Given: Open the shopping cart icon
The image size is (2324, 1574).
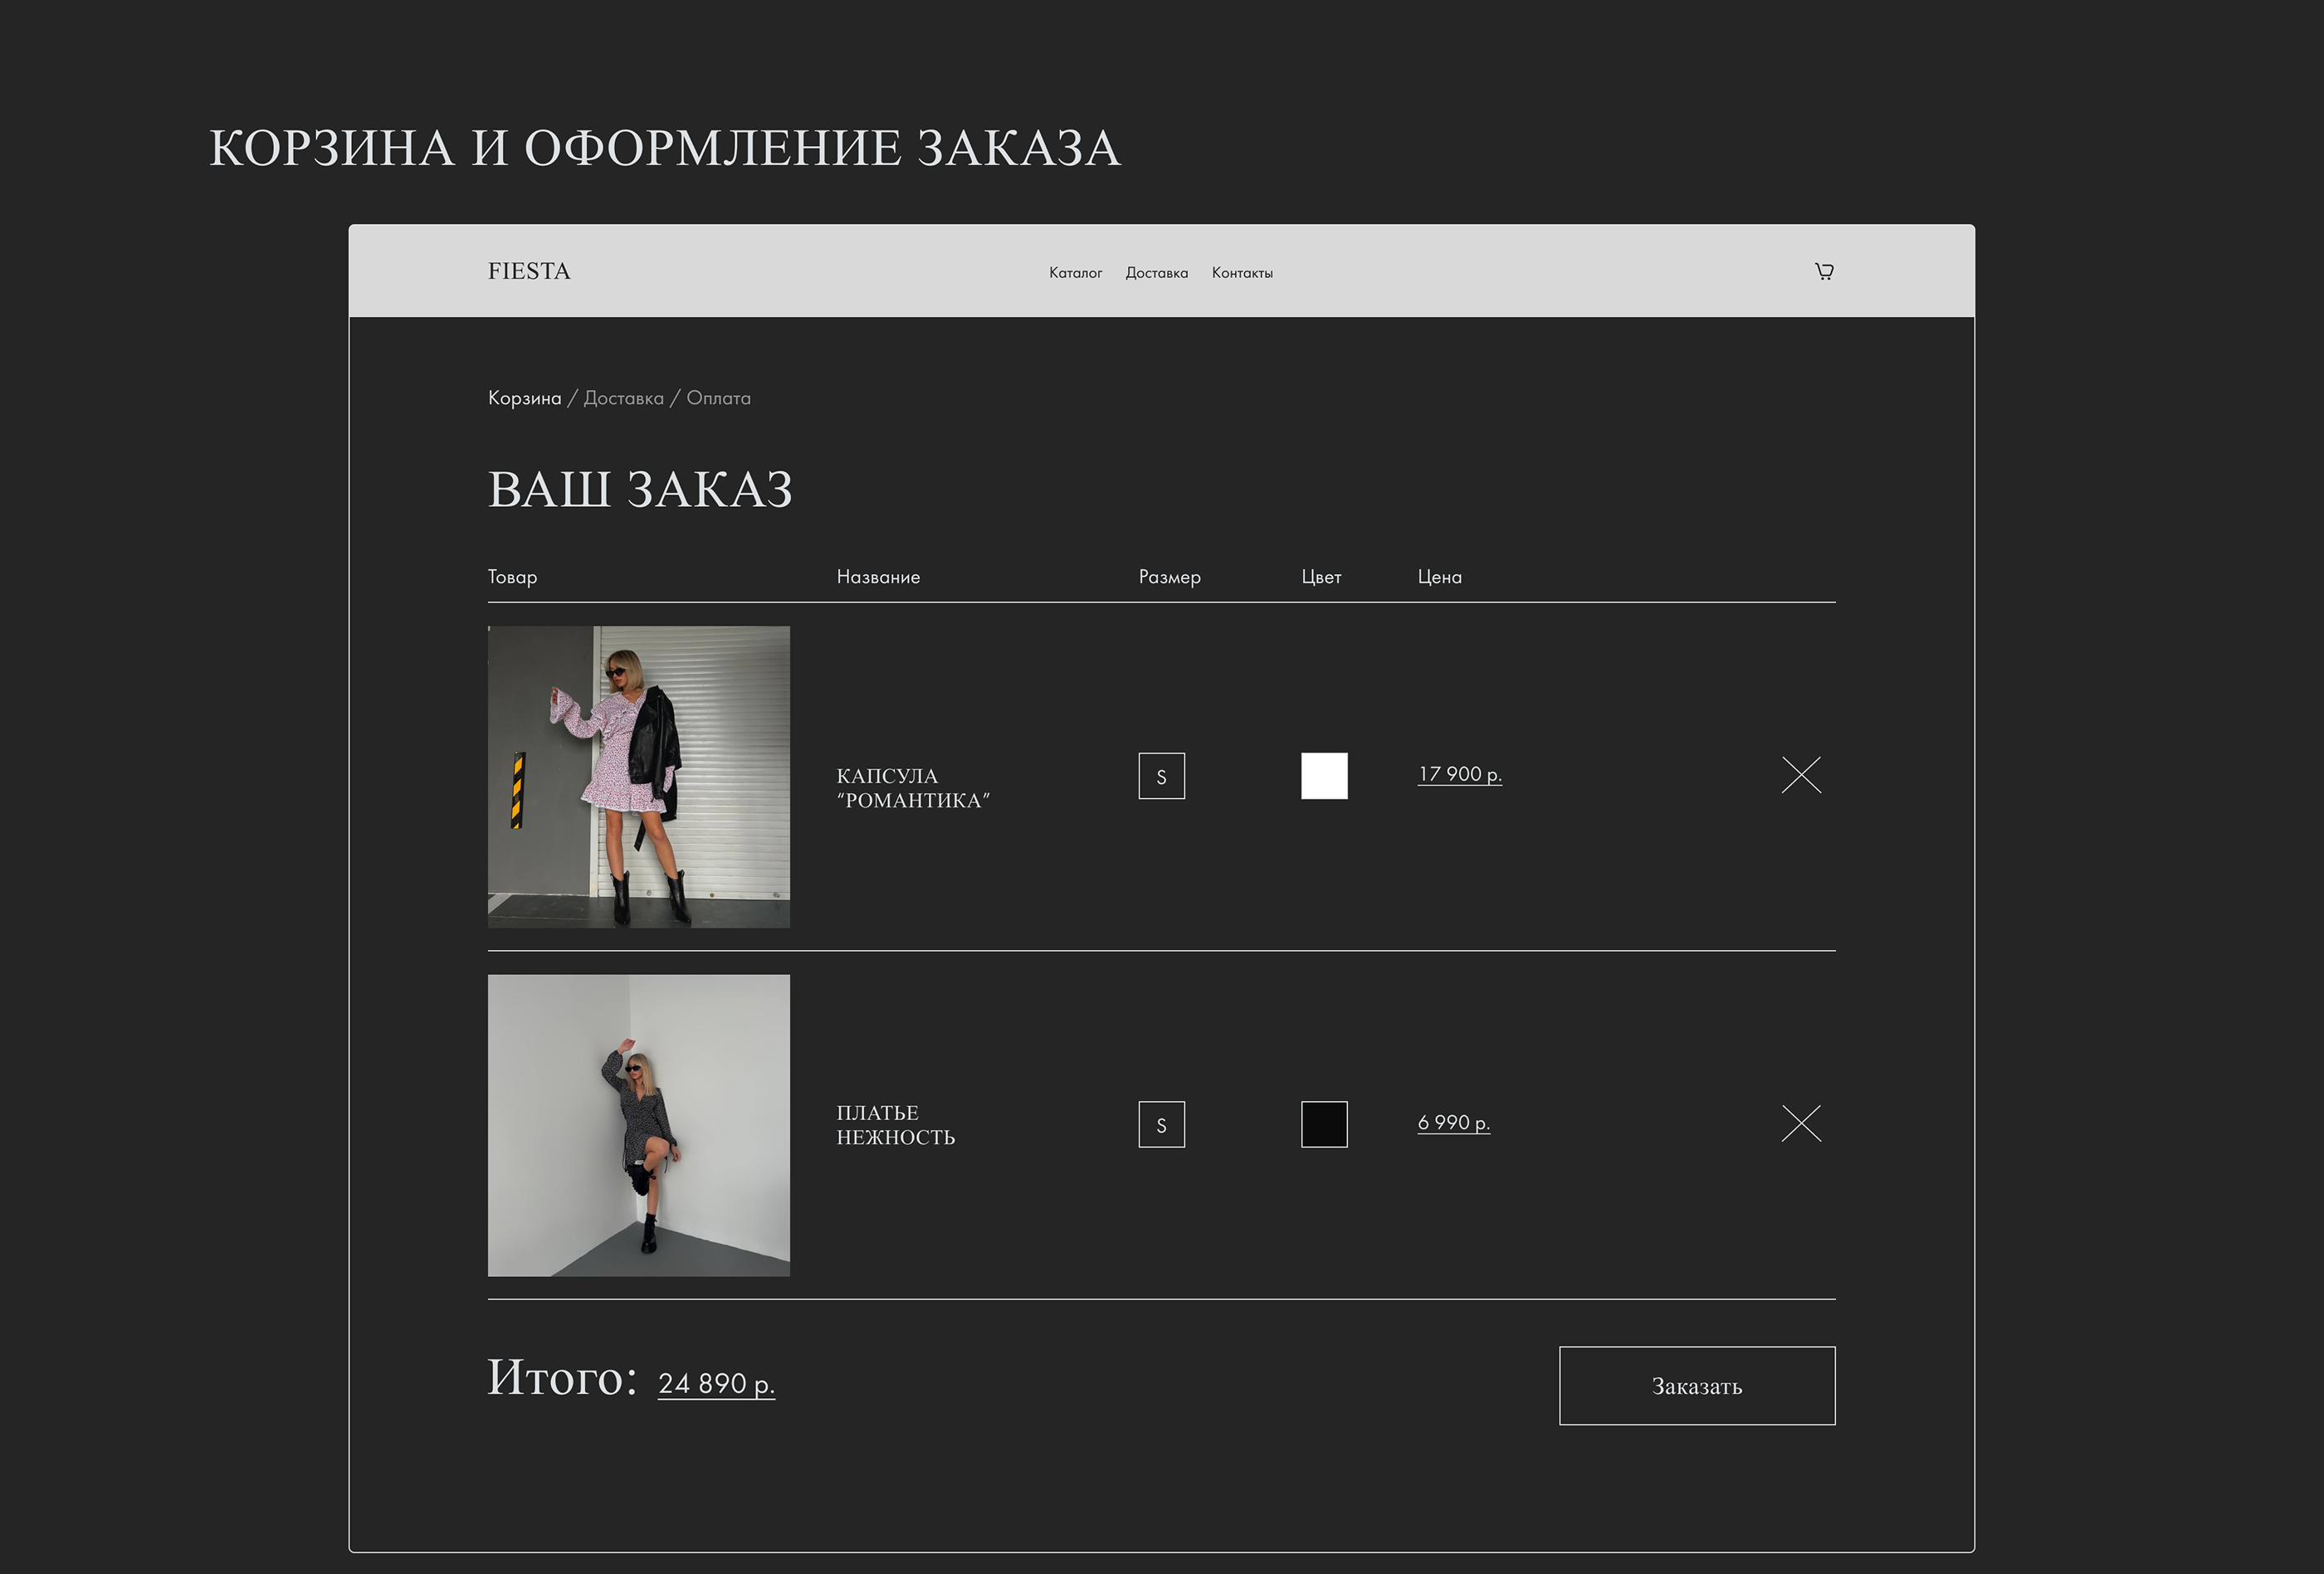Looking at the screenshot, I should [1824, 270].
